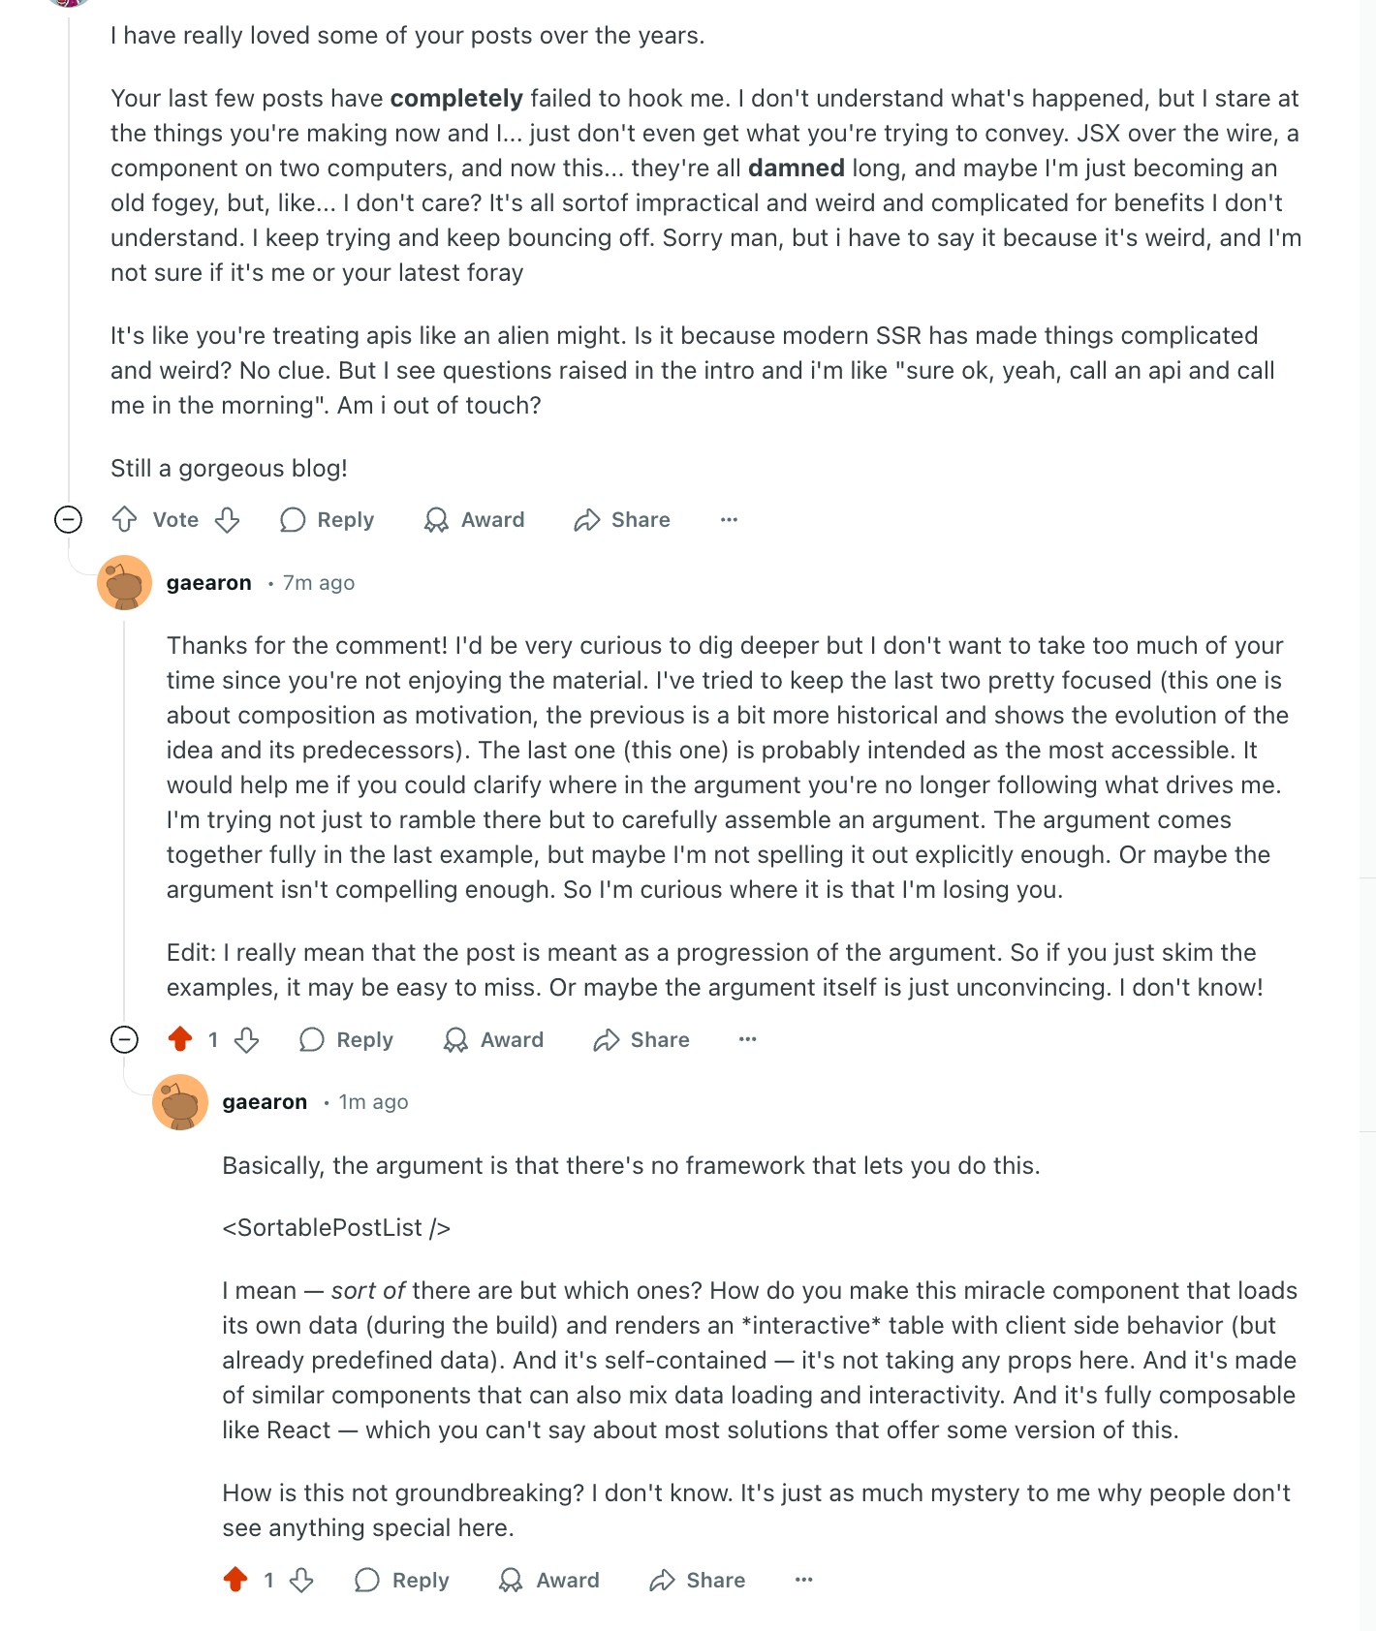This screenshot has height=1631, width=1376.
Task: Toggle upvote on gaearon's 1m ago comment
Action: pos(235,1581)
